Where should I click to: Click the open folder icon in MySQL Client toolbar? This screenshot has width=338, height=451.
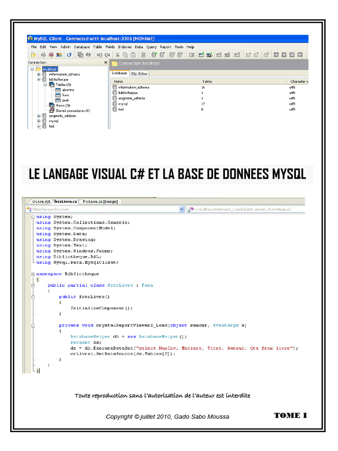pos(33,55)
